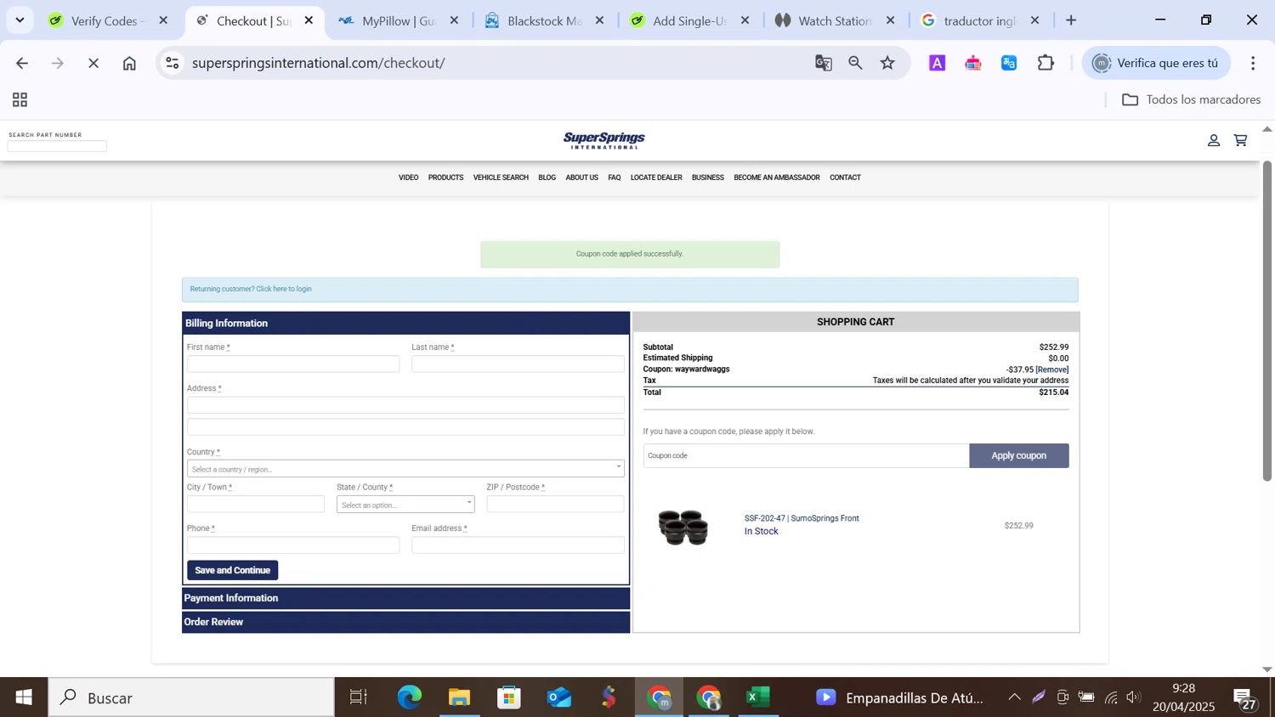The image size is (1275, 717).
Task: Open Chrome three-dot menu
Action: (x=1253, y=63)
